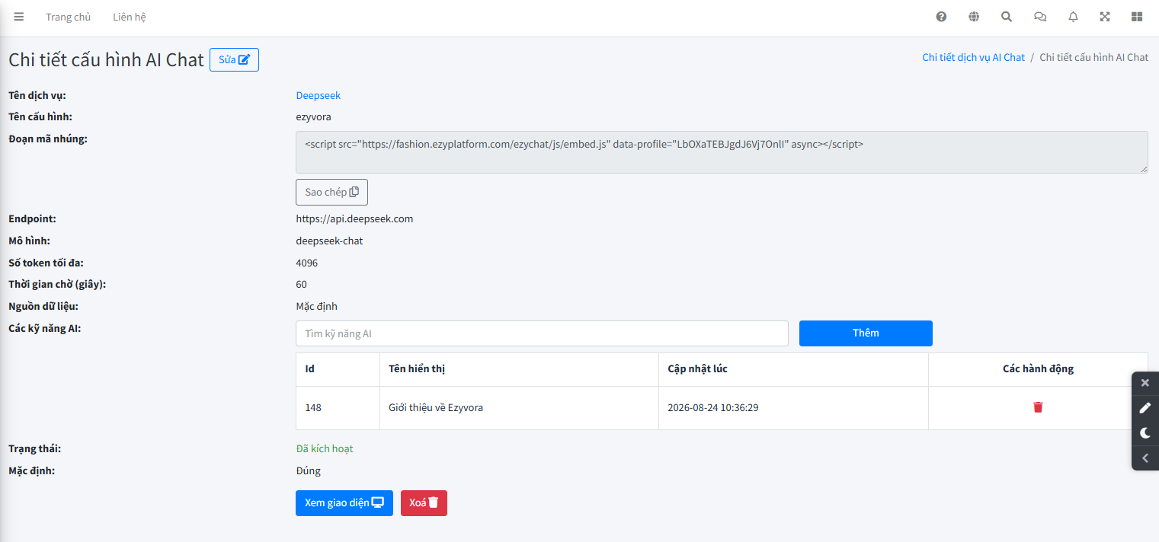Viewport: 1159px width, 542px height.
Task: Follow breadcrumb Chi tiết dịch vụ AI Chat
Action: [973, 57]
